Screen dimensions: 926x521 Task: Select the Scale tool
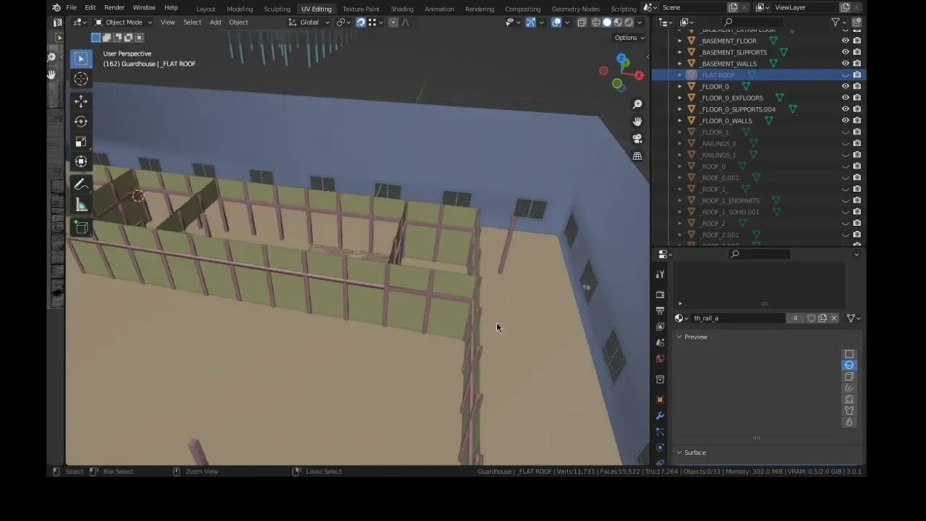coord(81,142)
